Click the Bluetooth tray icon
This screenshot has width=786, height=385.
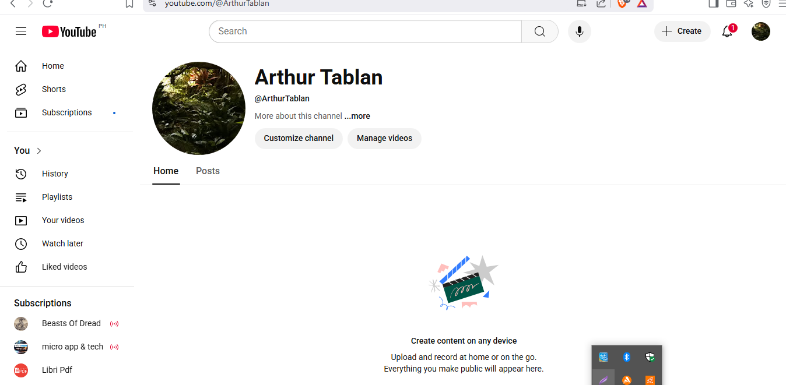(x=627, y=357)
